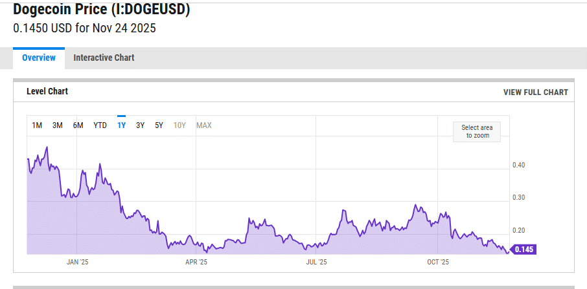Click the Select area to zoom button
The image size is (587, 289).
pyautogui.click(x=477, y=132)
